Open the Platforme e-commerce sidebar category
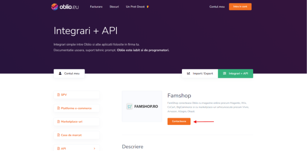 click(x=76, y=108)
